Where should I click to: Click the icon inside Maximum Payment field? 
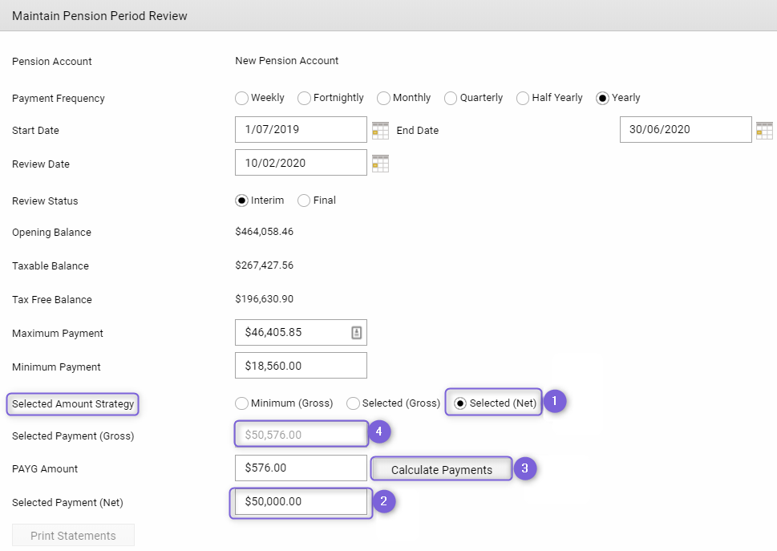point(356,333)
